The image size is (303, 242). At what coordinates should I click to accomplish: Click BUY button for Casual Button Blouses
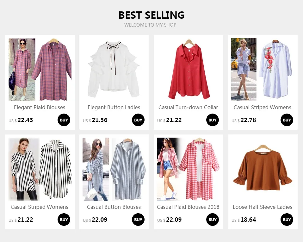point(138,220)
